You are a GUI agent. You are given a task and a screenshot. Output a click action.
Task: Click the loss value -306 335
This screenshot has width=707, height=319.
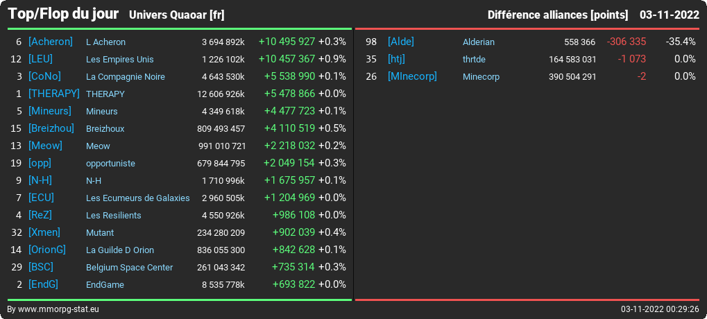[627, 42]
